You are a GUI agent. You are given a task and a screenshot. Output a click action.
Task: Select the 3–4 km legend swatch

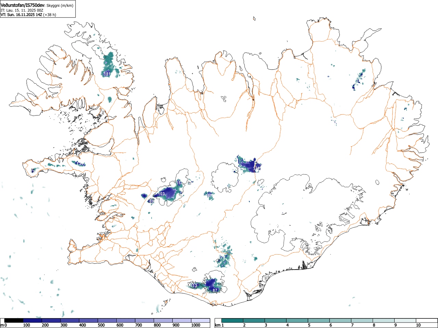[x=275, y=320]
